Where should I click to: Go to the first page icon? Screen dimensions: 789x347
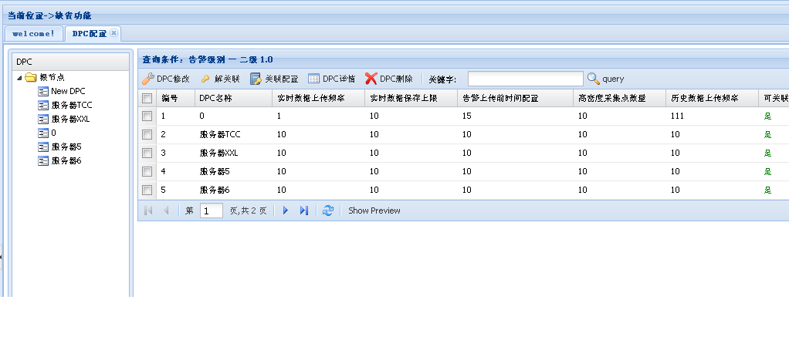pyautogui.click(x=148, y=211)
